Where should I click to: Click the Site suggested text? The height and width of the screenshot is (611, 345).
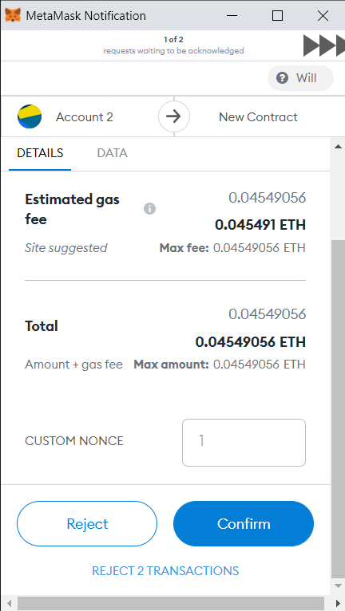tap(66, 248)
